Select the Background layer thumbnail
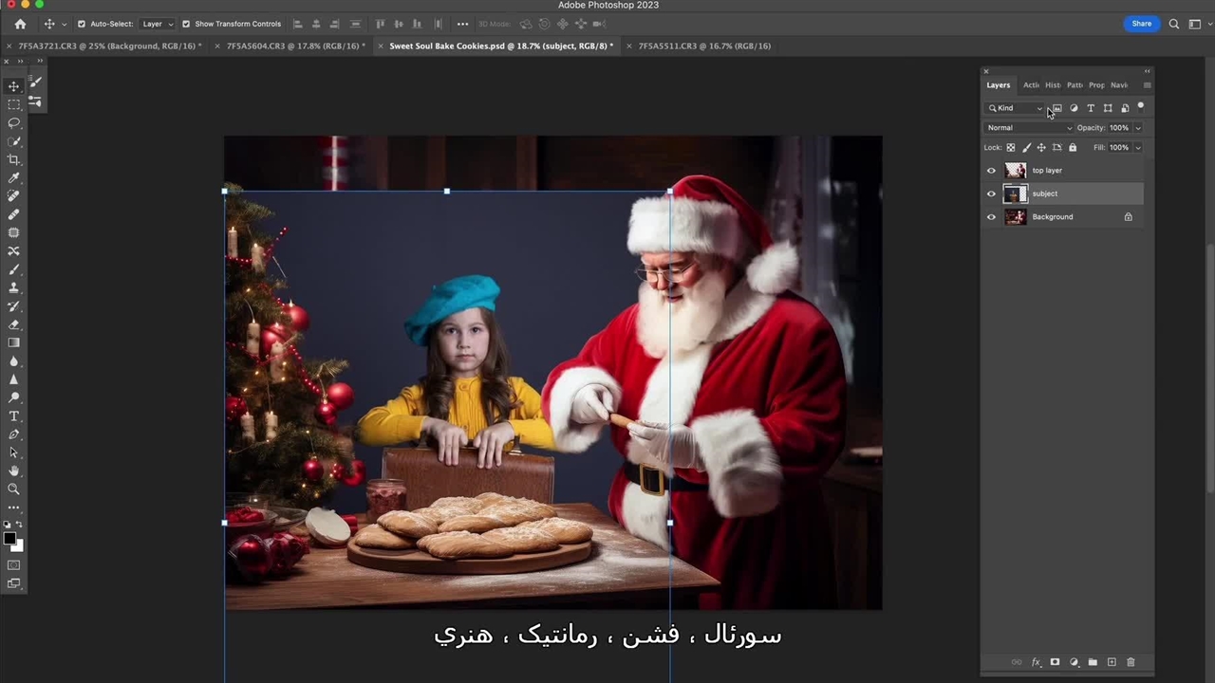Image resolution: width=1215 pixels, height=683 pixels. [x=1016, y=217]
